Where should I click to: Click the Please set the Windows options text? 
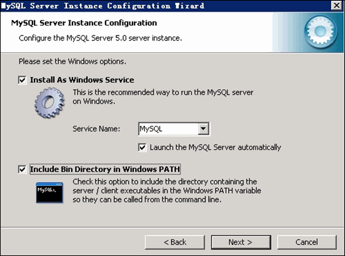[72, 62]
